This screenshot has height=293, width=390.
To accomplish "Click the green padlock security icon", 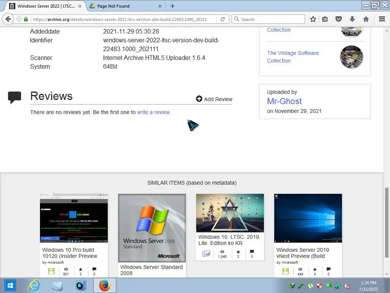I will click(x=26, y=19).
